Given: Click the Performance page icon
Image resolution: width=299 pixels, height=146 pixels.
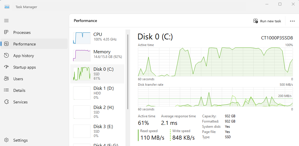Looking at the screenshot, I should (6, 44).
